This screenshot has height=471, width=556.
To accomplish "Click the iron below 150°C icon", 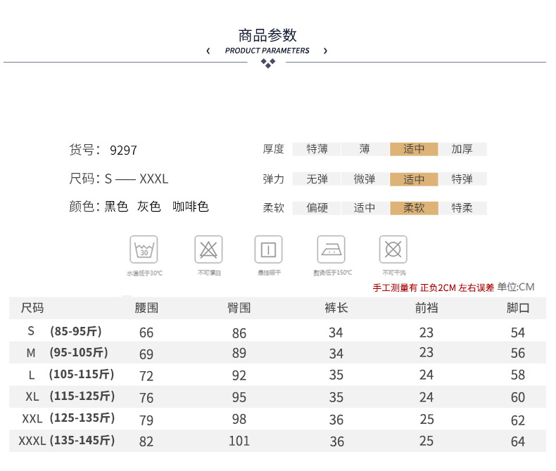I will [x=331, y=250].
